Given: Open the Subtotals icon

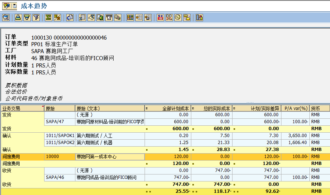Looking at the screenshot, I should [x=57, y=17].
